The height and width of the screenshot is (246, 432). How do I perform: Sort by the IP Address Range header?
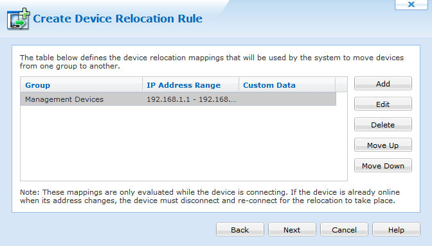click(x=190, y=85)
